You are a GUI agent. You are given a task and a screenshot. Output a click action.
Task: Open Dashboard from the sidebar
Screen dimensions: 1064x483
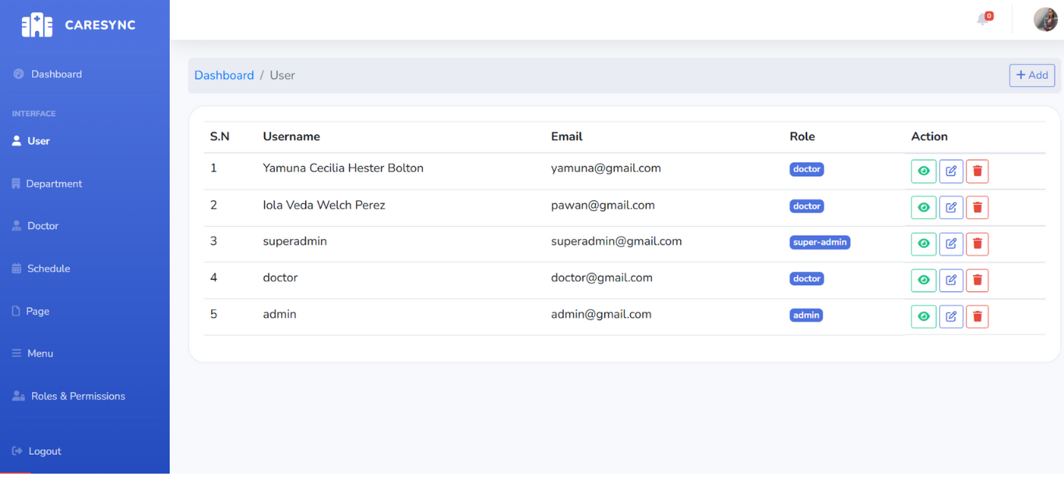point(56,74)
